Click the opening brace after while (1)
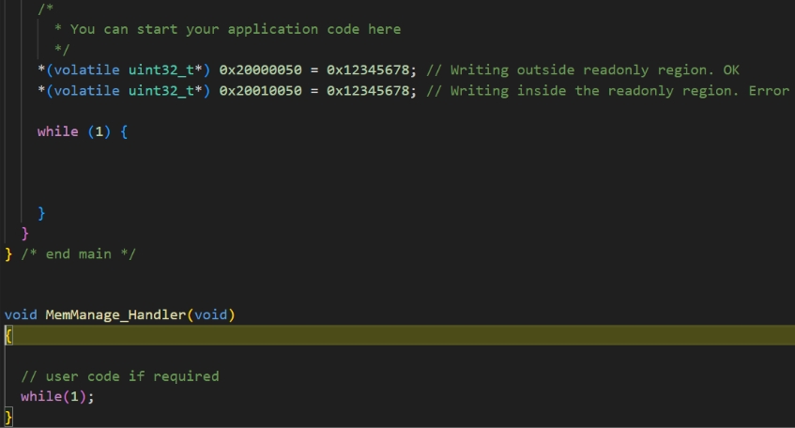This screenshot has height=428, width=795. point(123,131)
